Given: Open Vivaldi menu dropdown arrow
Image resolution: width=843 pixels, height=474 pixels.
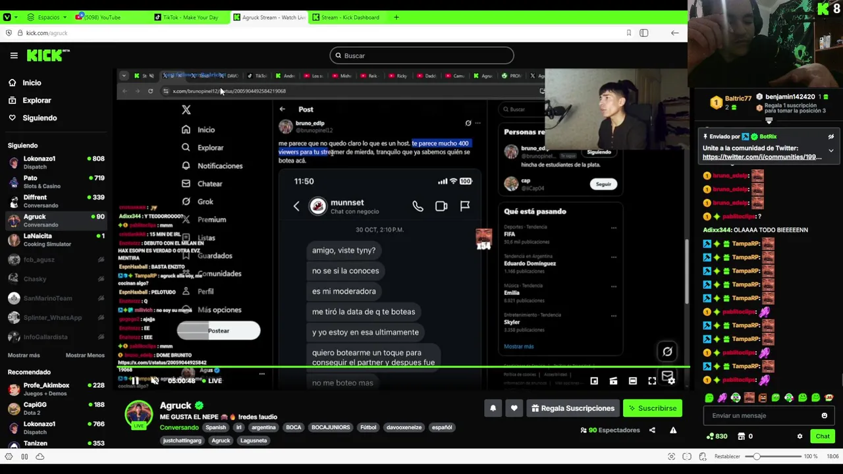Looking at the screenshot, I should pos(17,17).
